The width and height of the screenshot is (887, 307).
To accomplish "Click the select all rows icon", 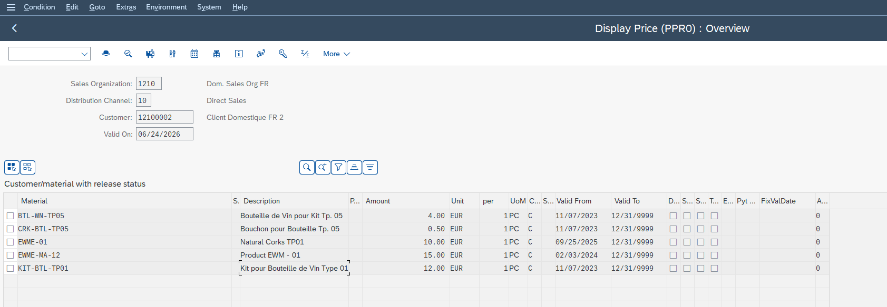I will [12, 167].
